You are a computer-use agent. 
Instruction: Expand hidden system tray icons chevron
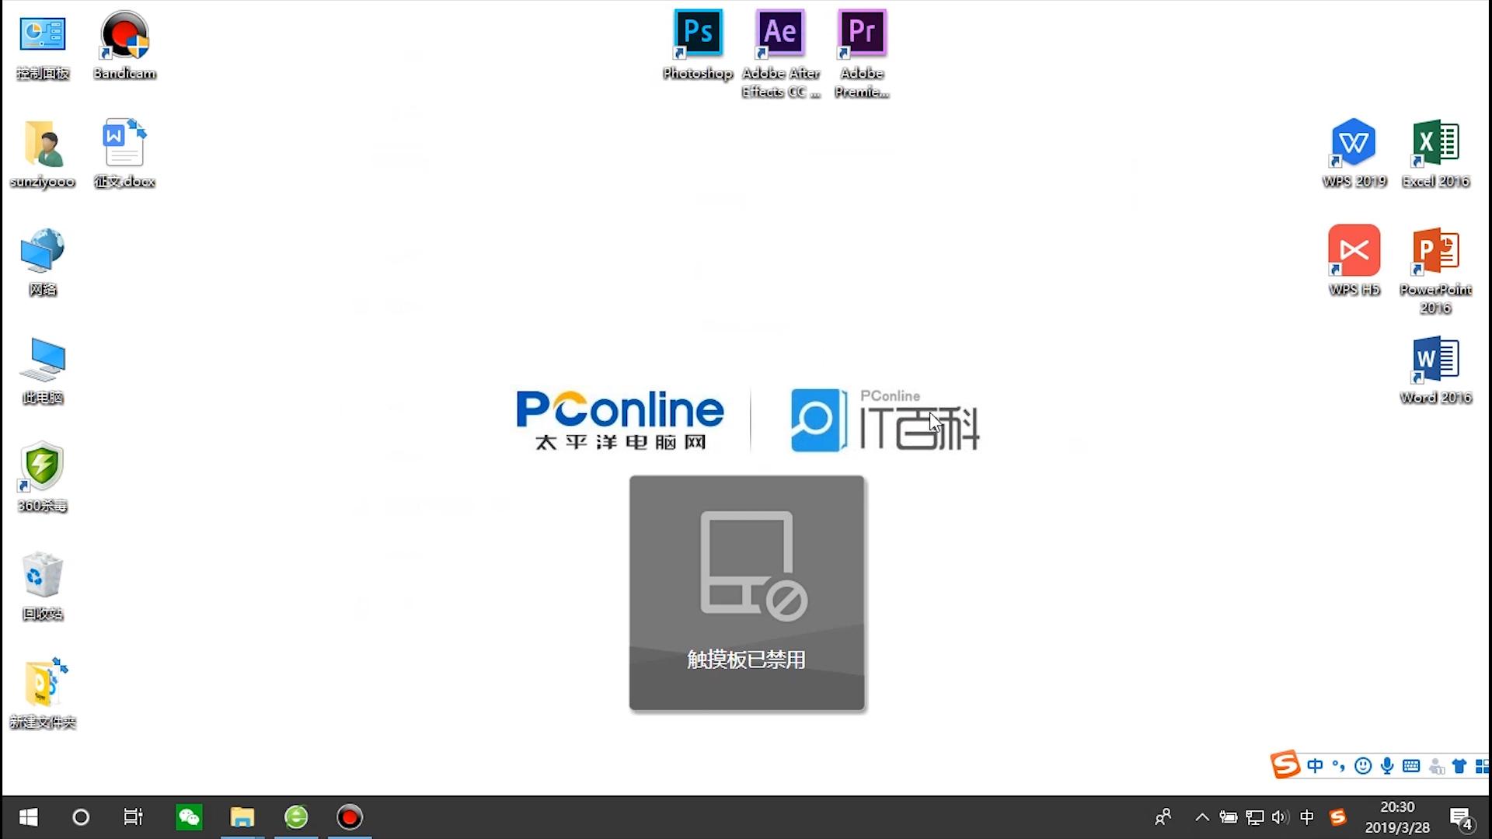[1202, 817]
